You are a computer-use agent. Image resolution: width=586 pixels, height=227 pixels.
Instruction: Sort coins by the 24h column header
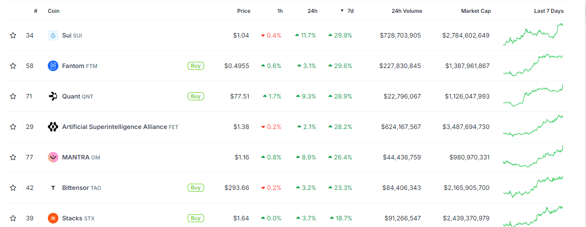pos(312,11)
